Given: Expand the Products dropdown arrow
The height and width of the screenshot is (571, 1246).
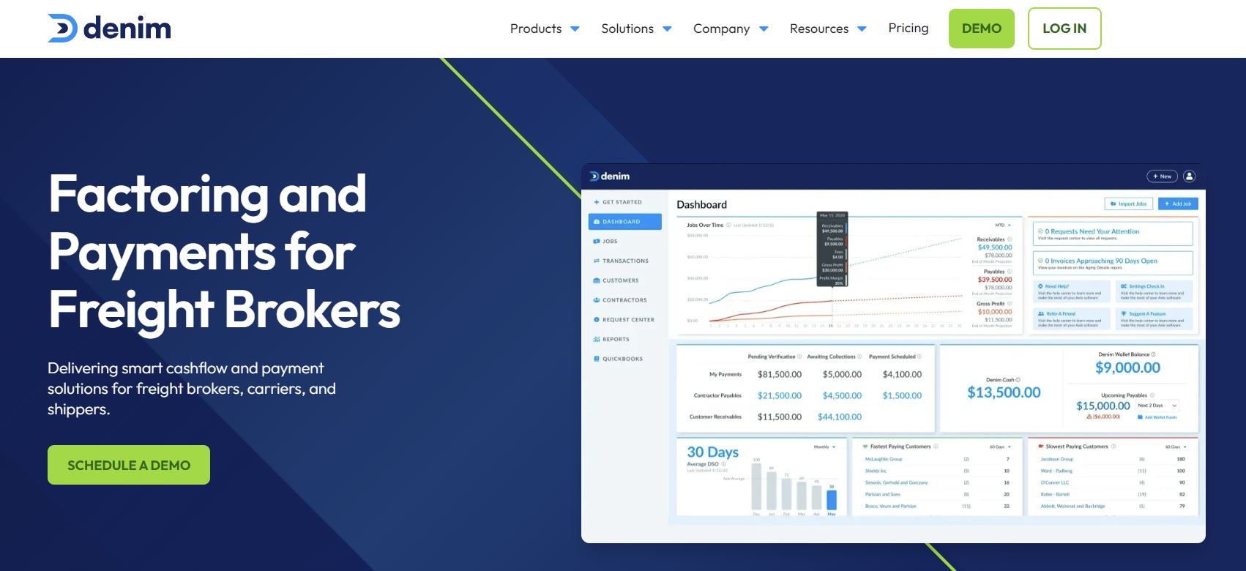Looking at the screenshot, I should [x=575, y=29].
